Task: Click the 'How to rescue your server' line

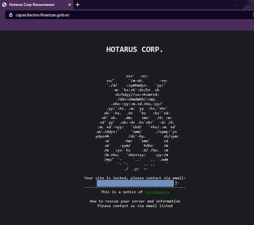Action: (x=135, y=201)
